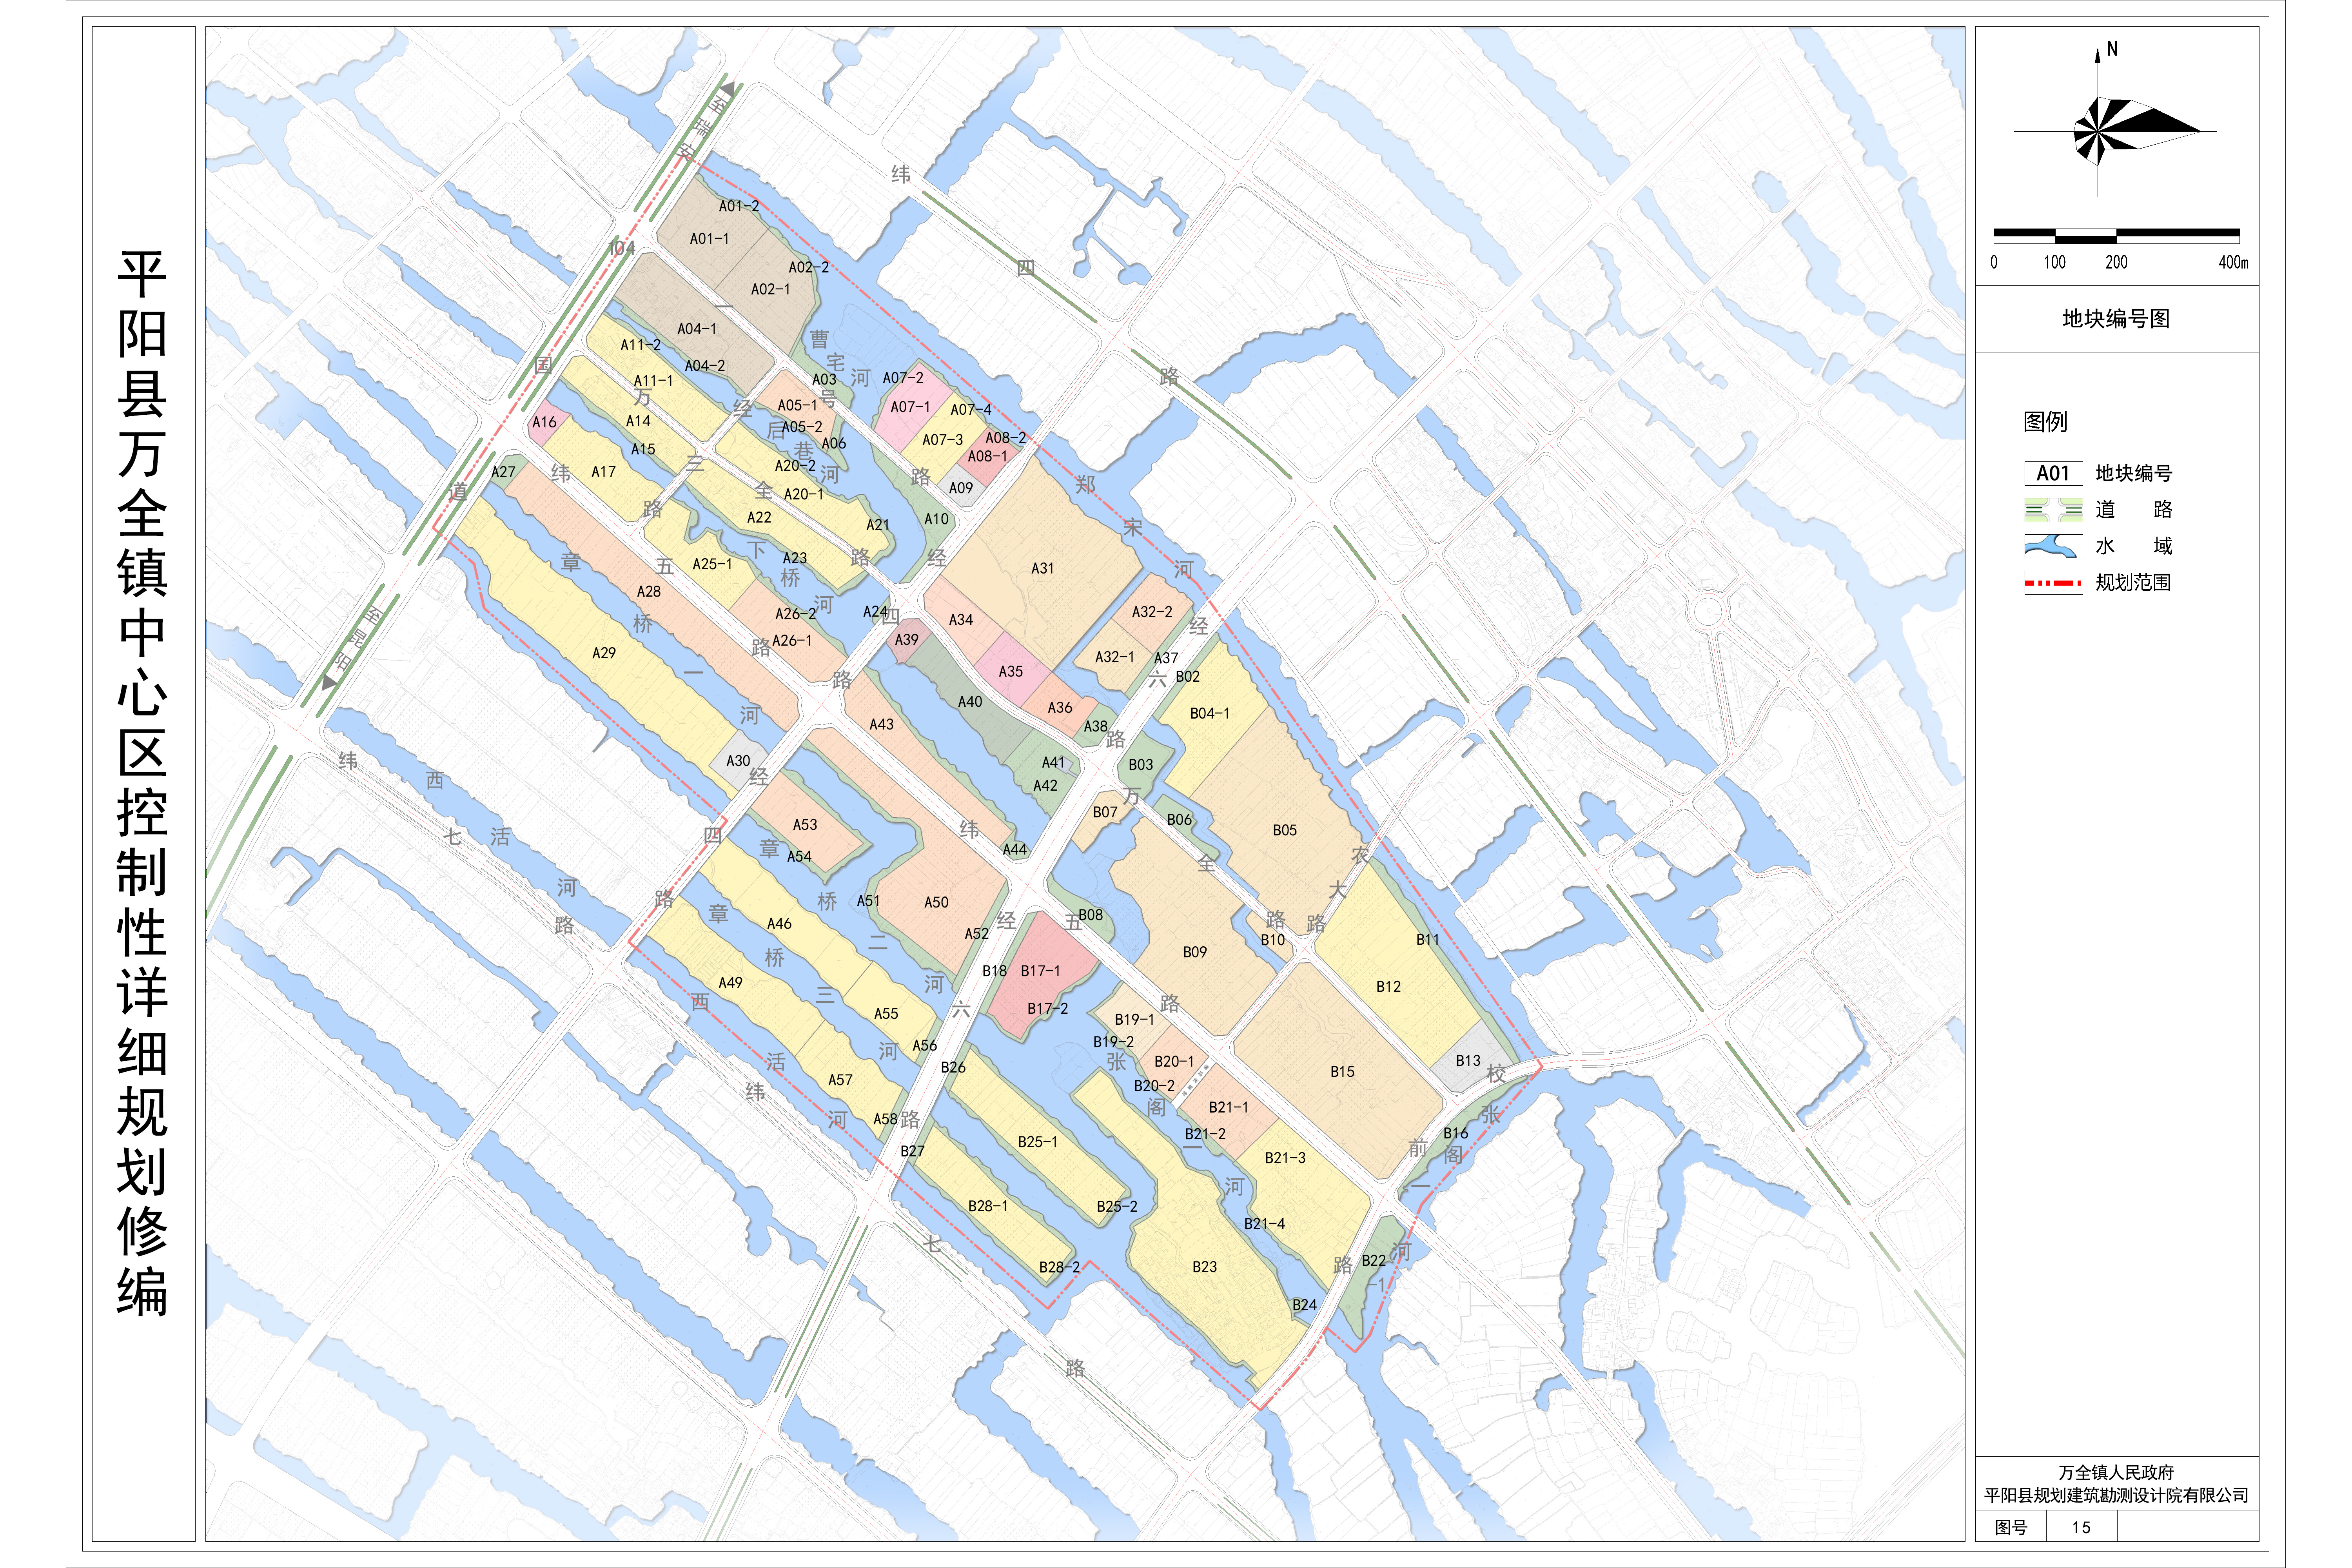Select plot label B09
The height and width of the screenshot is (1568, 2352).
click(x=1195, y=952)
